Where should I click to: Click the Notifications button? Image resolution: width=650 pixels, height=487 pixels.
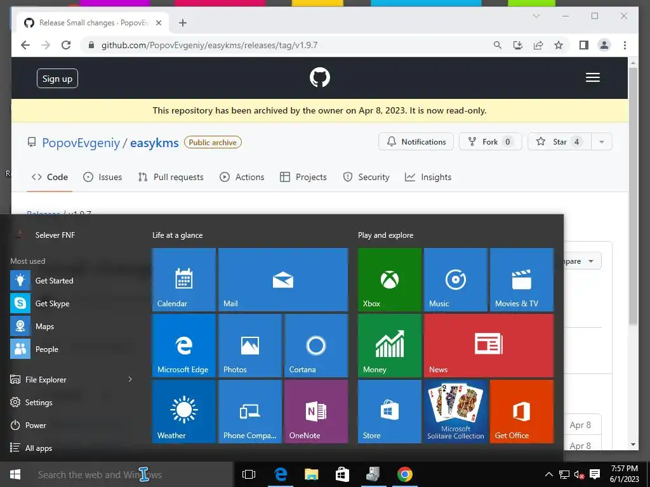click(x=416, y=141)
